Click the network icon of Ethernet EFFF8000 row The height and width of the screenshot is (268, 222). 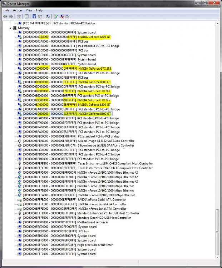(x=20, y=186)
